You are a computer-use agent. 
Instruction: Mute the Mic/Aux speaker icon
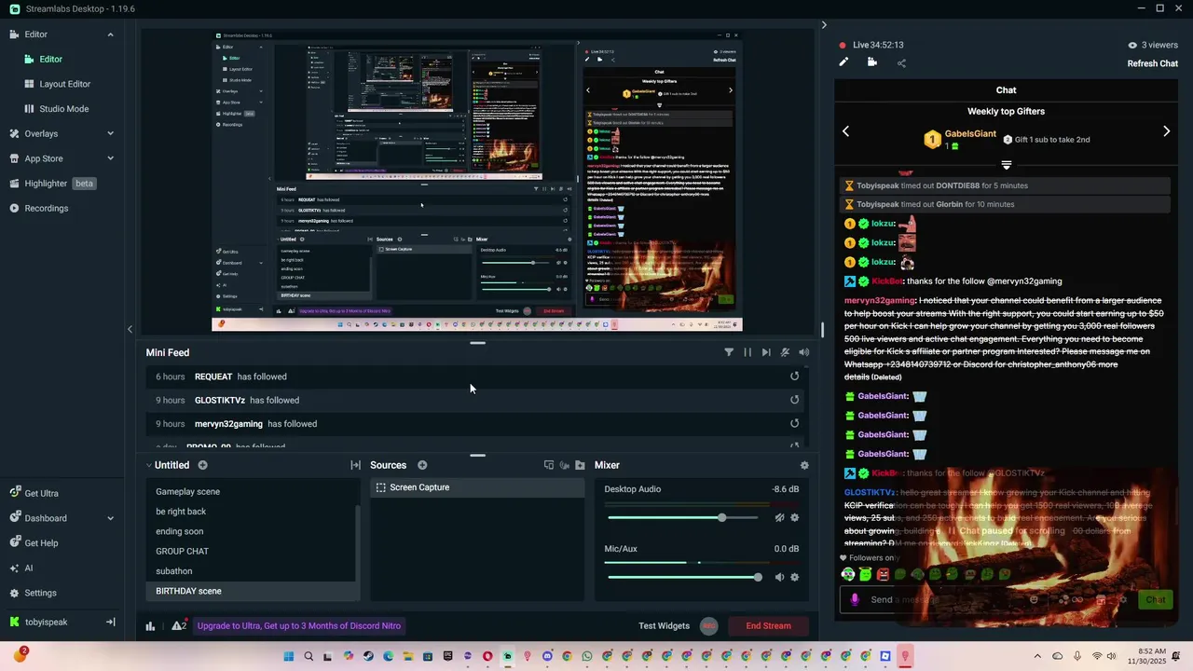[x=779, y=577]
